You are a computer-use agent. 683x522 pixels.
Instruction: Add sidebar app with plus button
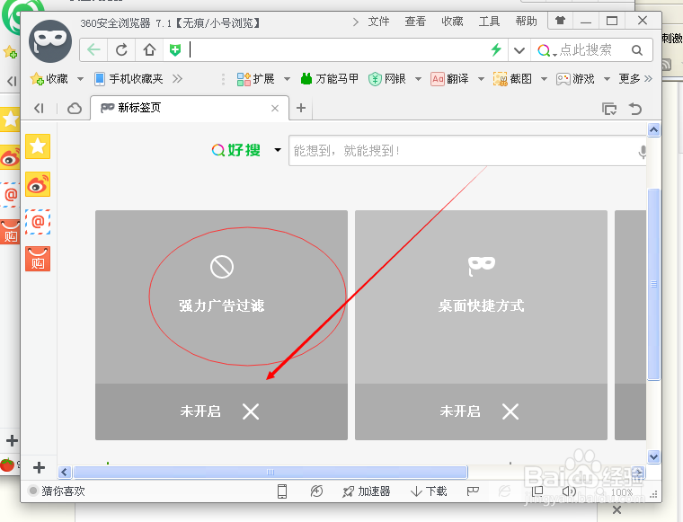pos(39,467)
